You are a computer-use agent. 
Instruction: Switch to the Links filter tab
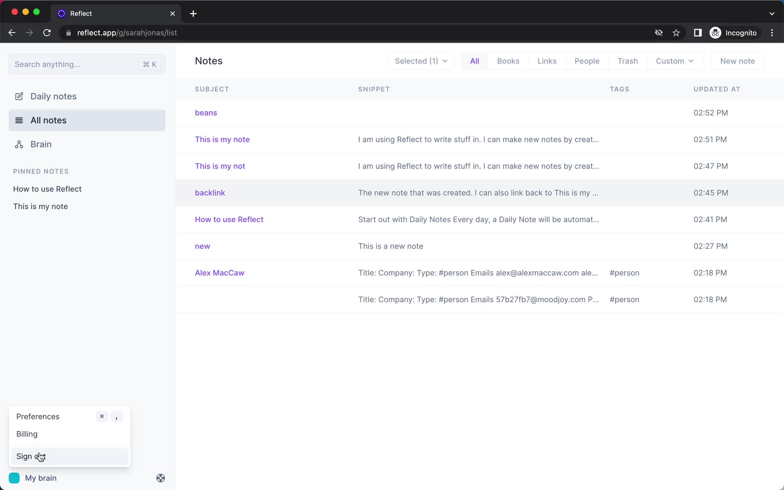[x=547, y=61]
